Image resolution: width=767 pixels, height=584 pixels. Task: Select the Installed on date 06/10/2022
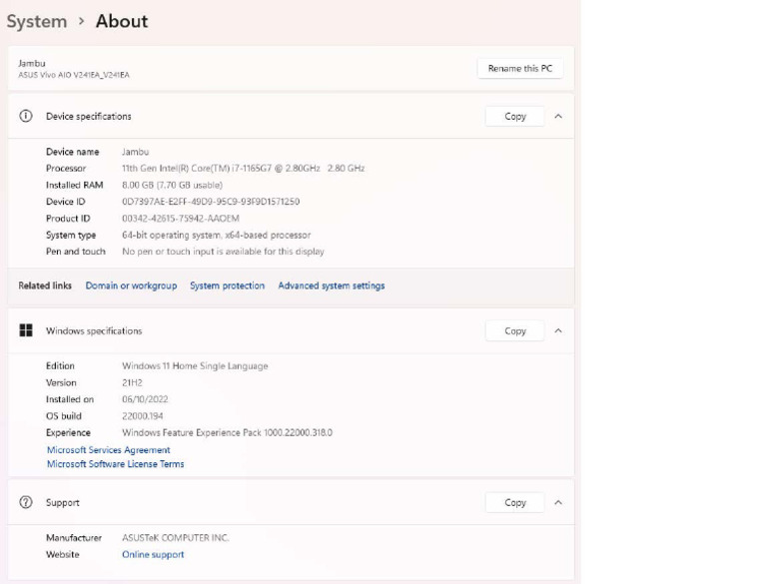click(x=145, y=399)
